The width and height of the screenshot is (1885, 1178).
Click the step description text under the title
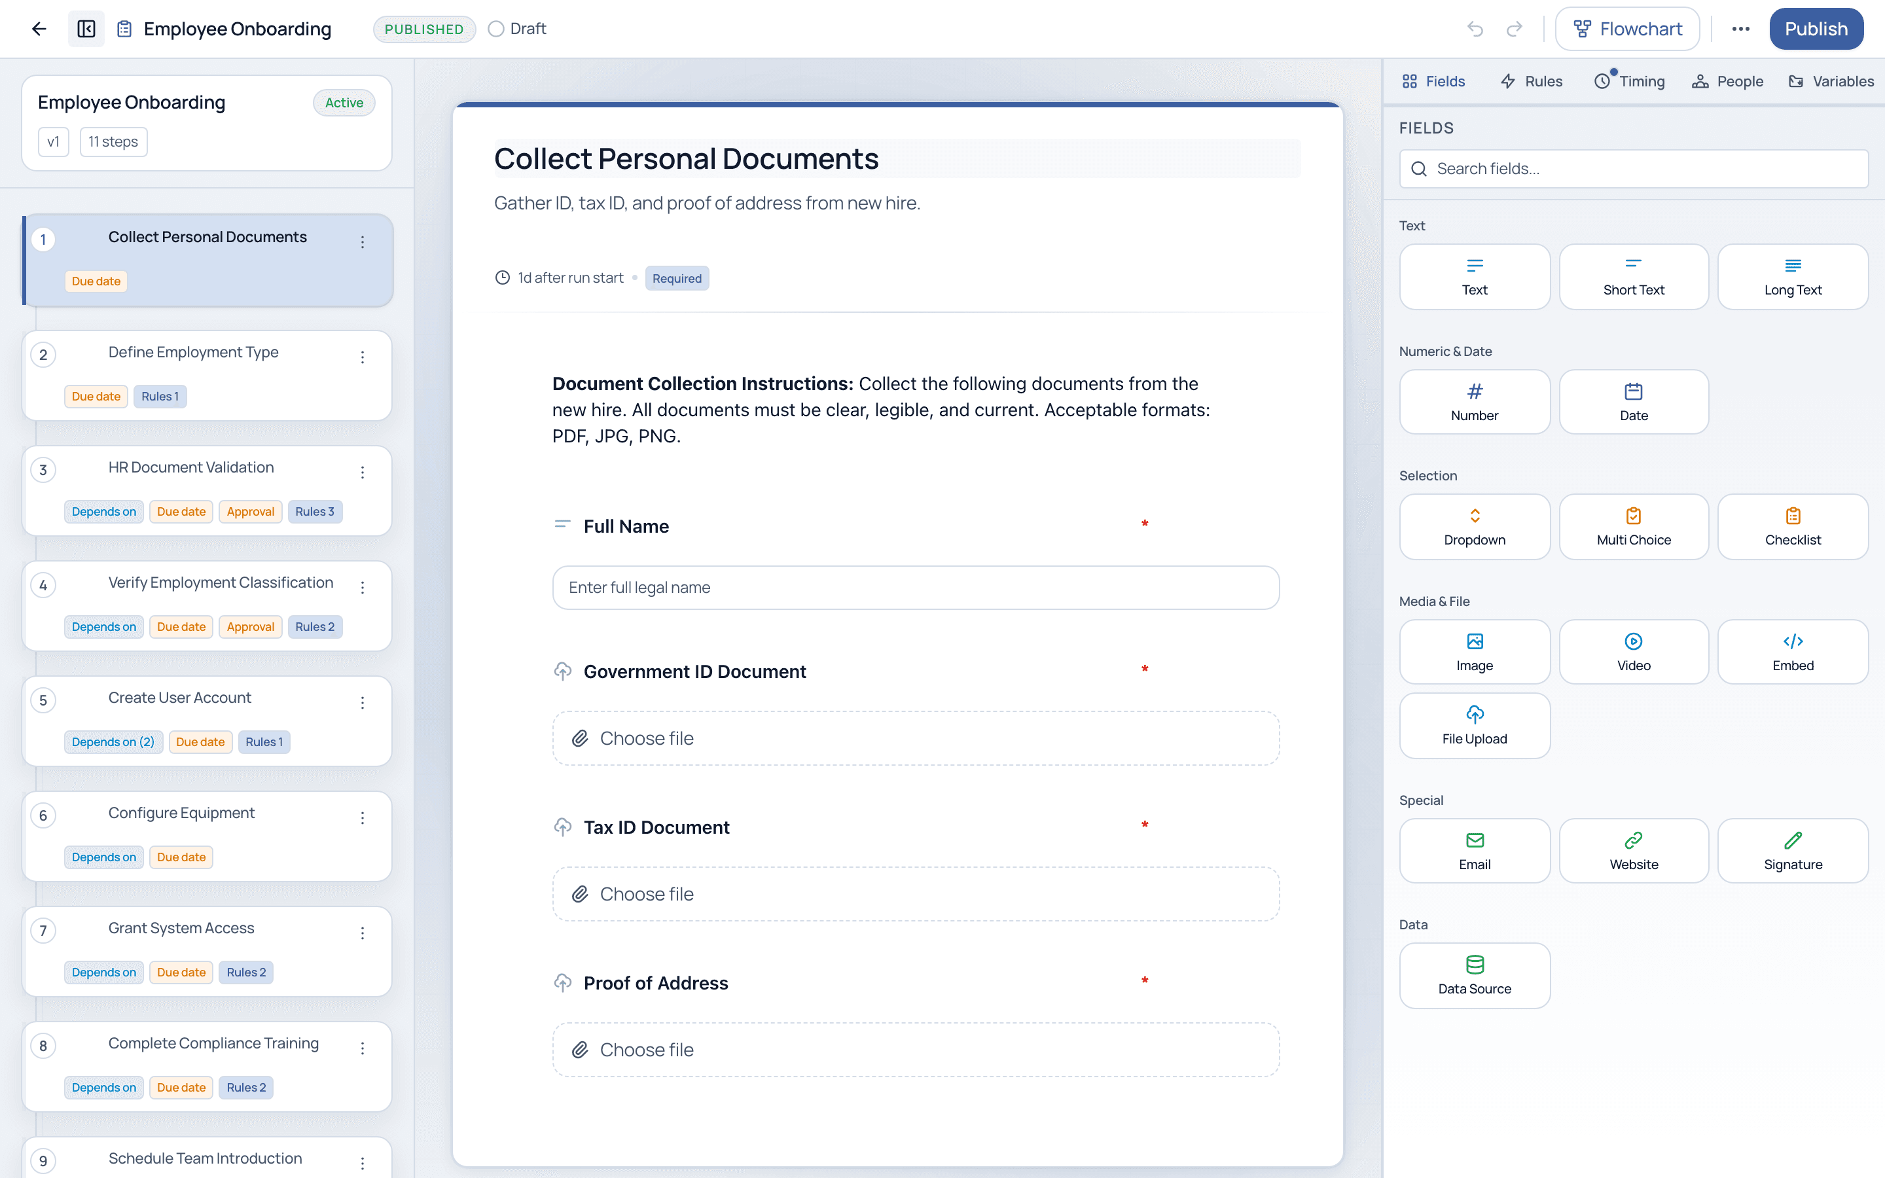coord(708,204)
